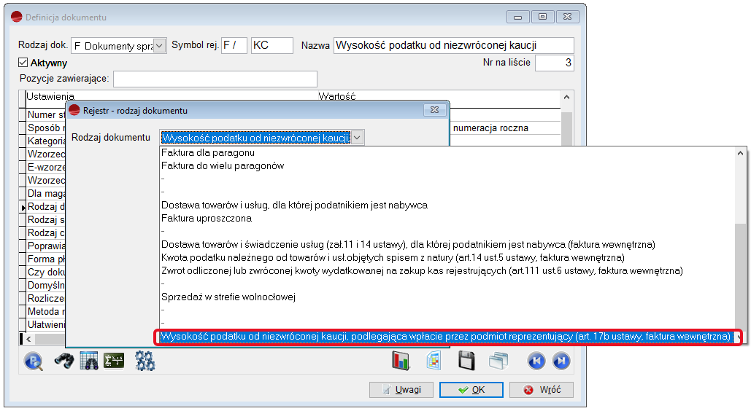Click the magnifier search icon in bottom toolbar
The height and width of the screenshot is (411, 751).
coord(33,361)
